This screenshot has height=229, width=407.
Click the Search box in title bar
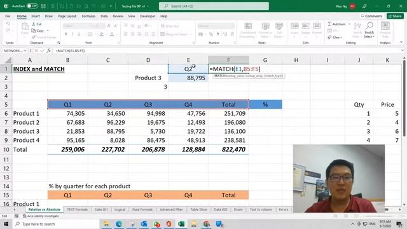click(x=214, y=6)
